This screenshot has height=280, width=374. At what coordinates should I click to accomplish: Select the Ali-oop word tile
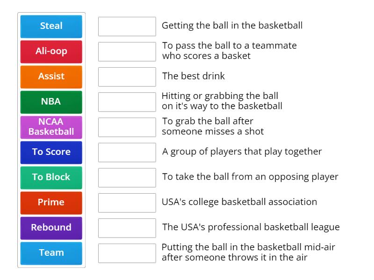(51, 51)
